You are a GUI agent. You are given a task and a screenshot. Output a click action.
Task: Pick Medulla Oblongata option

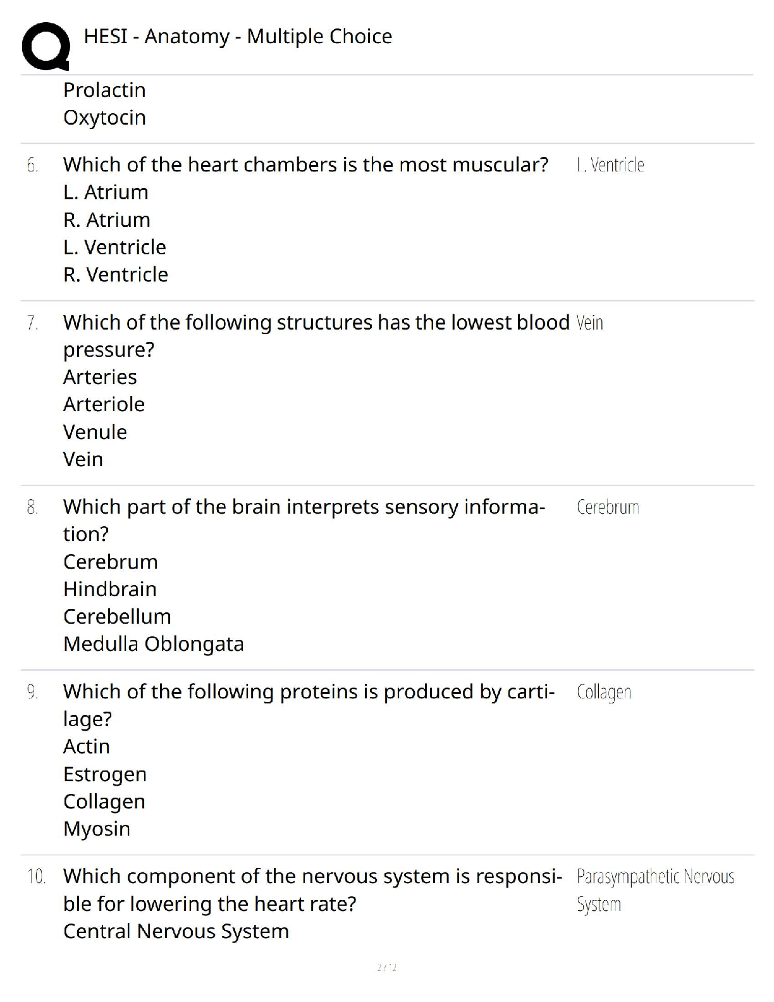click(154, 644)
